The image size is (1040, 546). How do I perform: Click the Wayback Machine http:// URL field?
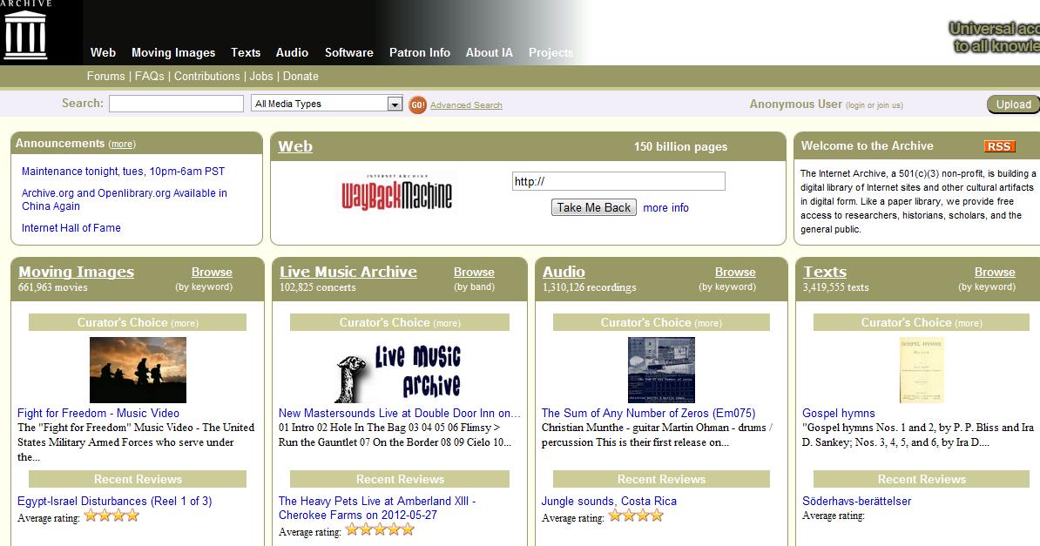(618, 181)
